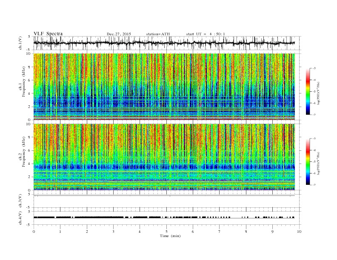Click the "-3" label on ch.1 color bar
The height and width of the screenshot is (260, 337).
tap(314, 68)
